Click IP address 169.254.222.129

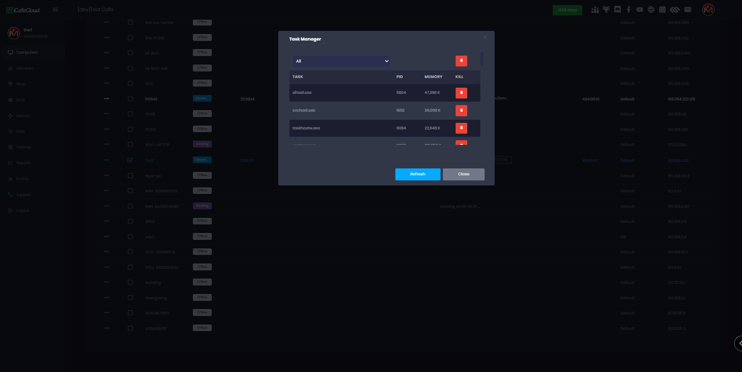pyautogui.click(x=681, y=99)
